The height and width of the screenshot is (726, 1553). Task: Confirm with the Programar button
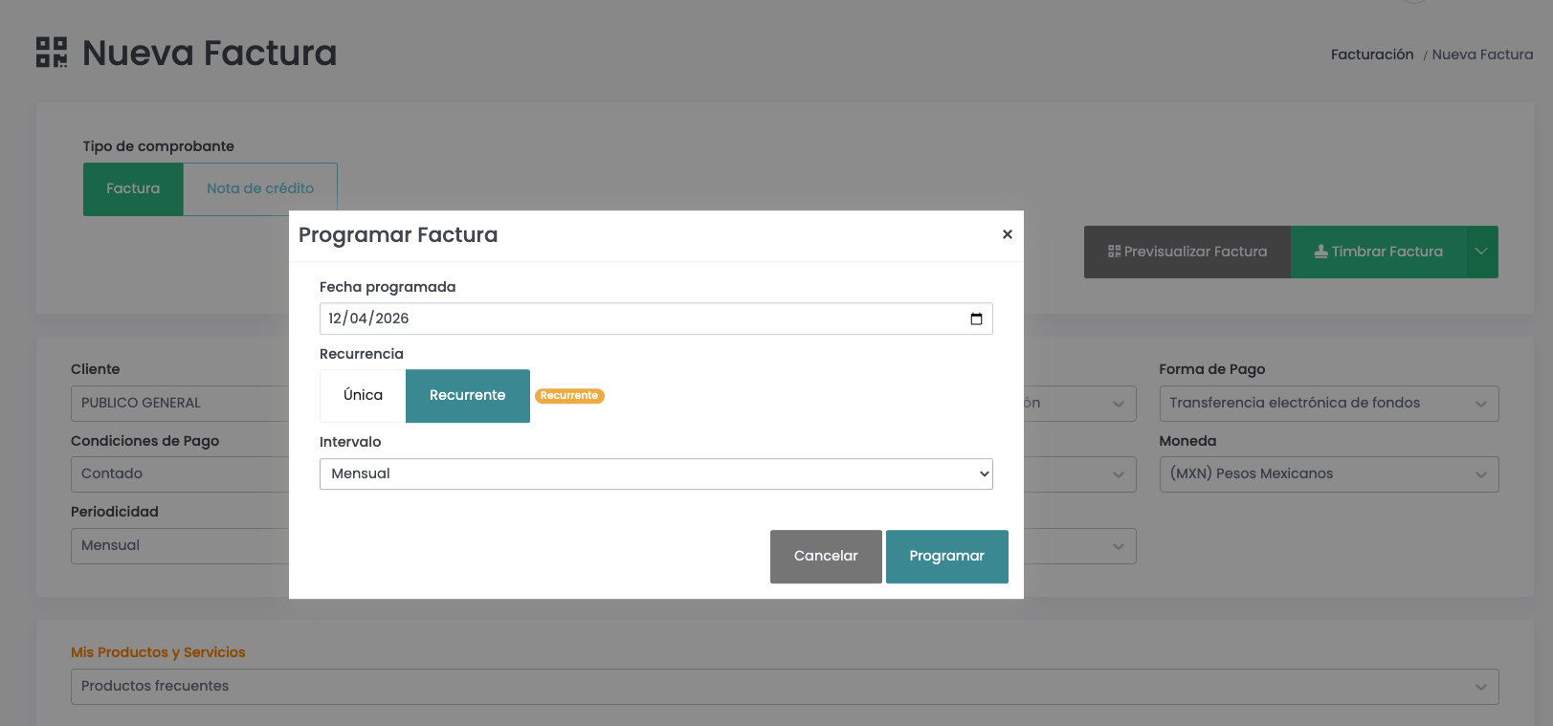point(946,557)
